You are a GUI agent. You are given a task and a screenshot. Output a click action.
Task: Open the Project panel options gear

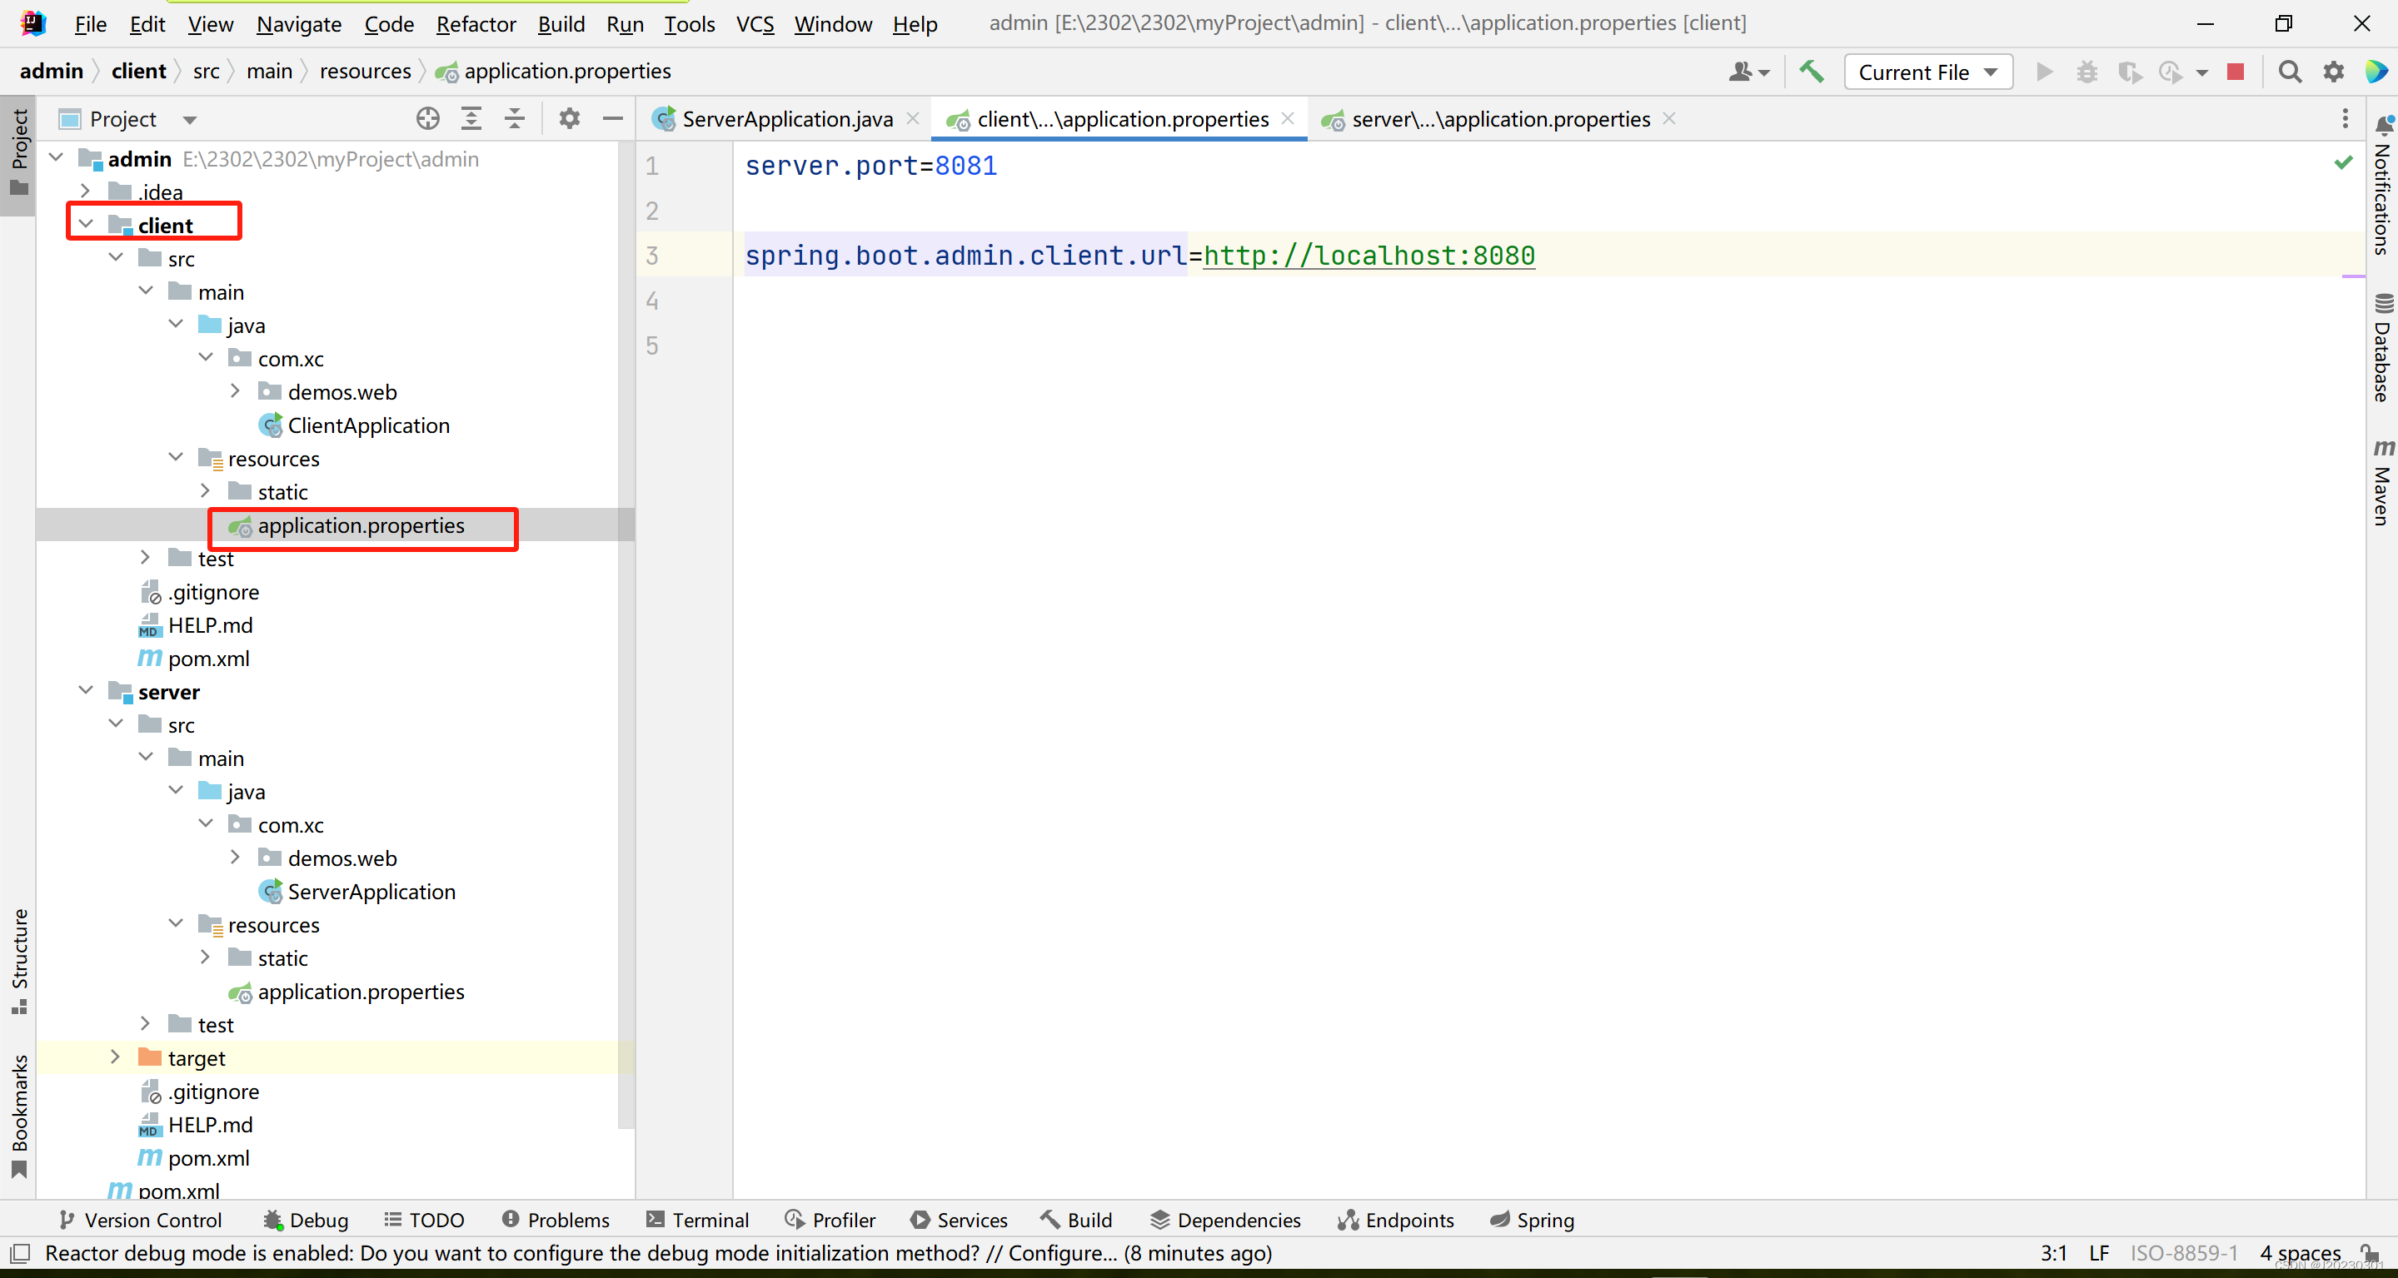[569, 119]
